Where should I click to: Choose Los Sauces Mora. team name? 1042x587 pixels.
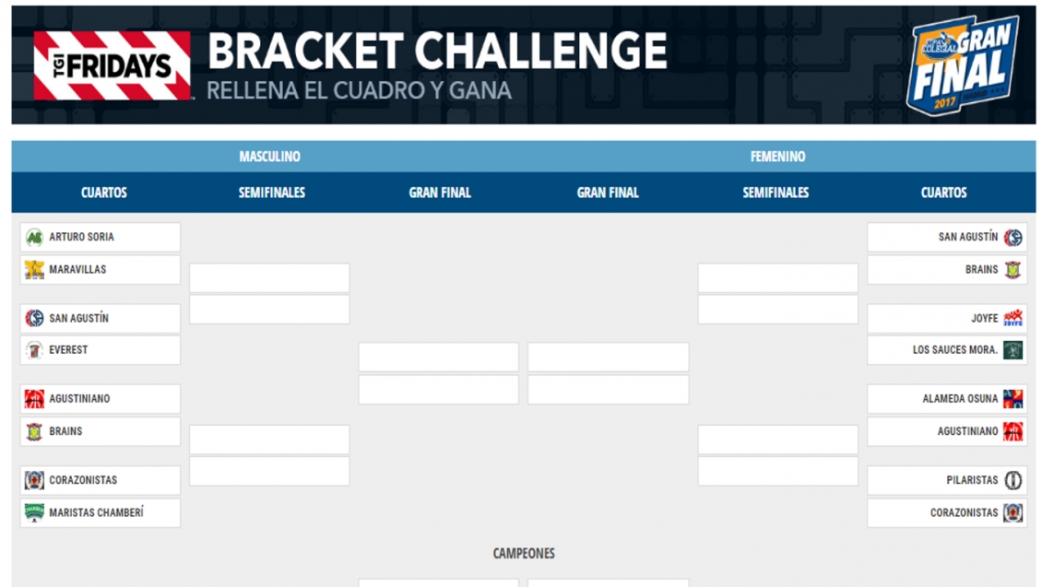coord(955,350)
